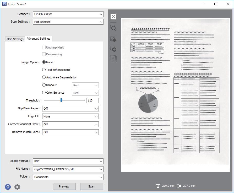Add a new marquee with plus icon
The image size is (234, 193).
click(113, 49)
